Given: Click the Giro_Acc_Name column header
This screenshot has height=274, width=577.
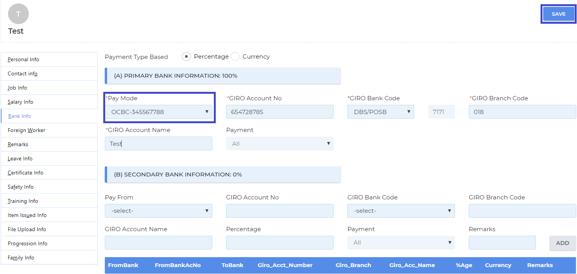Looking at the screenshot, I should tap(412, 265).
